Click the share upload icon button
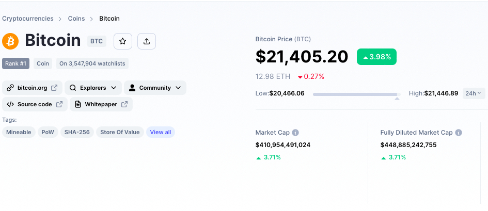 pyautogui.click(x=147, y=41)
